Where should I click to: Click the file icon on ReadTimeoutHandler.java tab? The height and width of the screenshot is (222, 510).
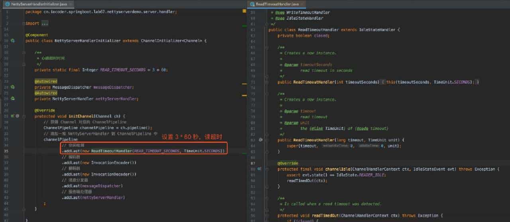pyautogui.click(x=252, y=4)
